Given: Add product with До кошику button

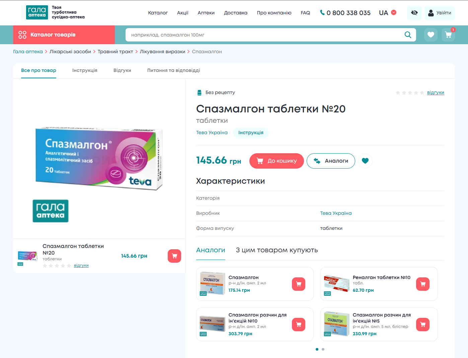Looking at the screenshot, I should click(277, 161).
